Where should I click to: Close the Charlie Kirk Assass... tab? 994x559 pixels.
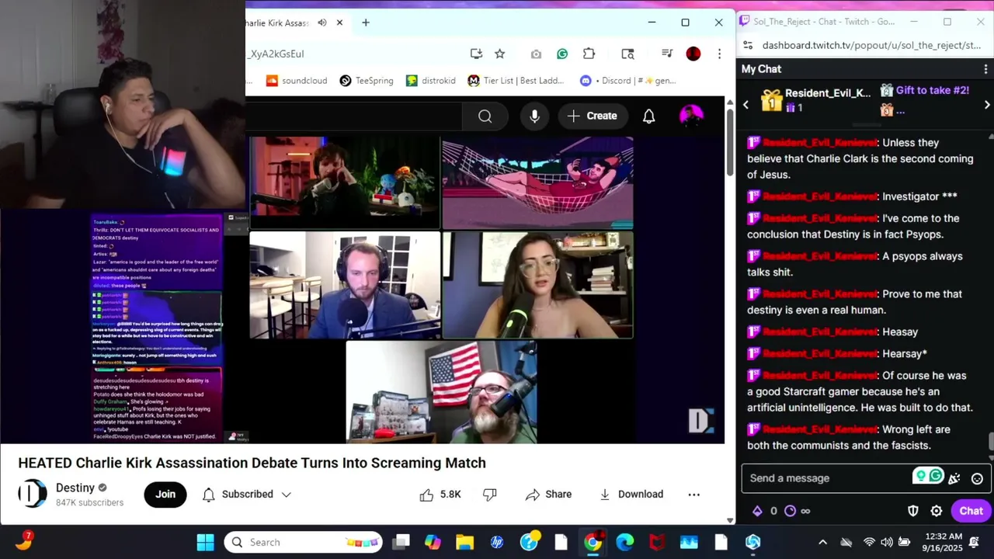coord(339,23)
